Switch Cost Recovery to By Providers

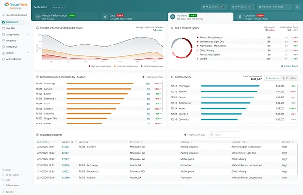pos(289,78)
